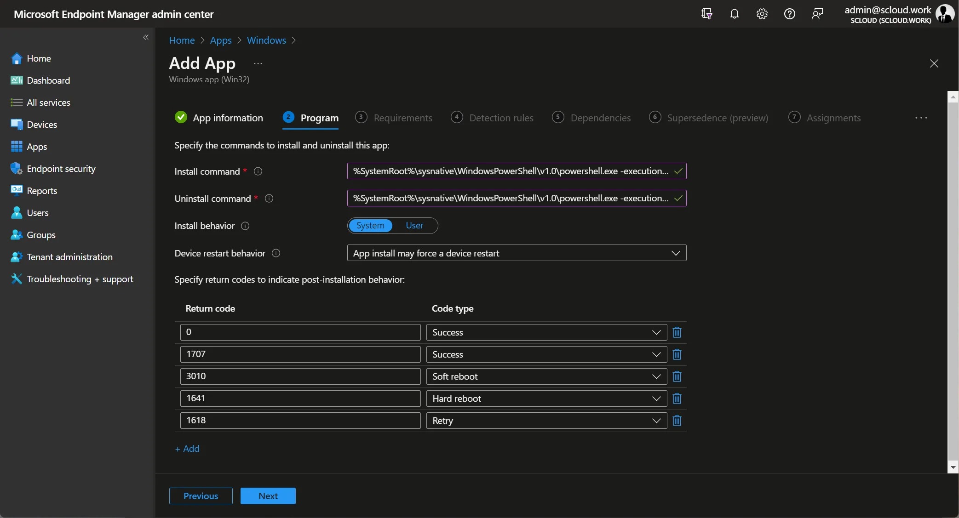Add a new return code row

[x=187, y=449]
